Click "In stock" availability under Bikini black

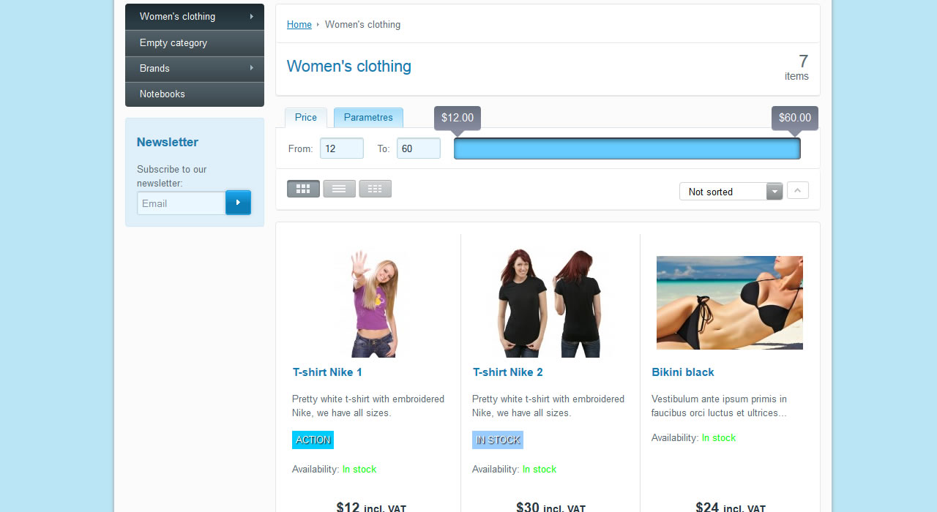pyautogui.click(x=719, y=438)
